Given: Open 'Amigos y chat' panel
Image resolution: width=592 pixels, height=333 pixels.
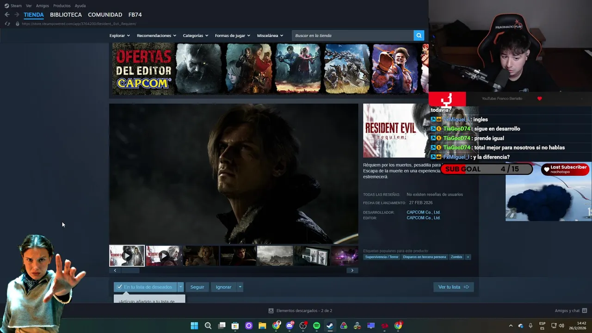Looking at the screenshot, I should [x=571, y=311].
